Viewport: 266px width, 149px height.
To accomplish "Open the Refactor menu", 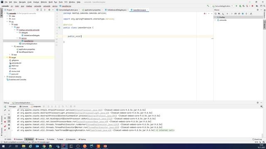I will [44, 2].
